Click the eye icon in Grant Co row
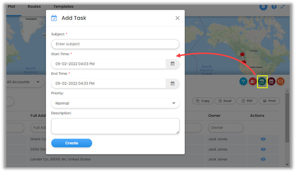 263,139
